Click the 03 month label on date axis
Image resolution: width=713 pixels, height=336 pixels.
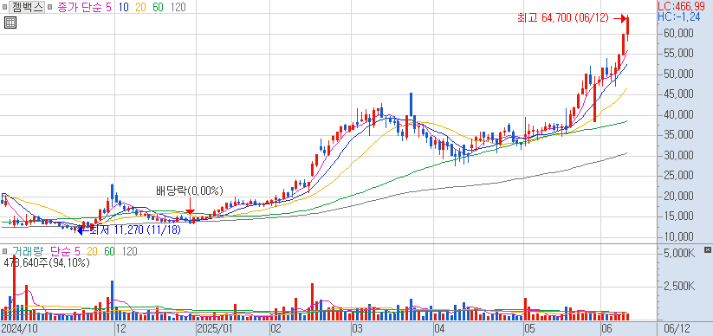point(358,328)
